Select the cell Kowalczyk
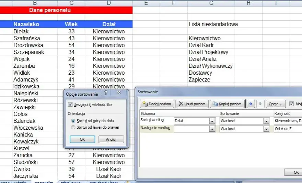 [x=35, y=141]
